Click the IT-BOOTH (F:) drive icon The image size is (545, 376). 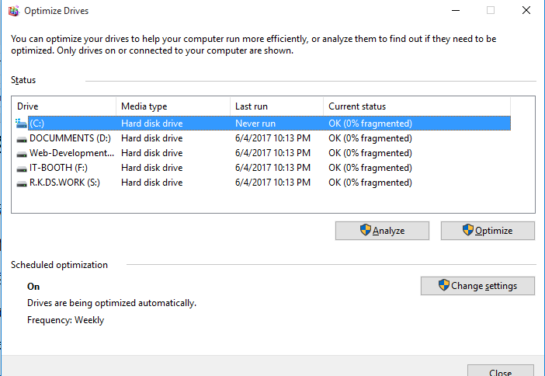[22, 168]
